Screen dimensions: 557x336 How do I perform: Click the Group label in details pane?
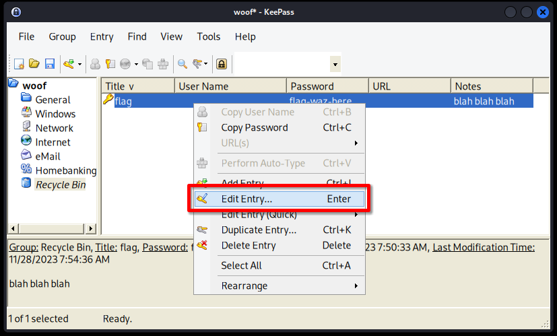coord(24,247)
